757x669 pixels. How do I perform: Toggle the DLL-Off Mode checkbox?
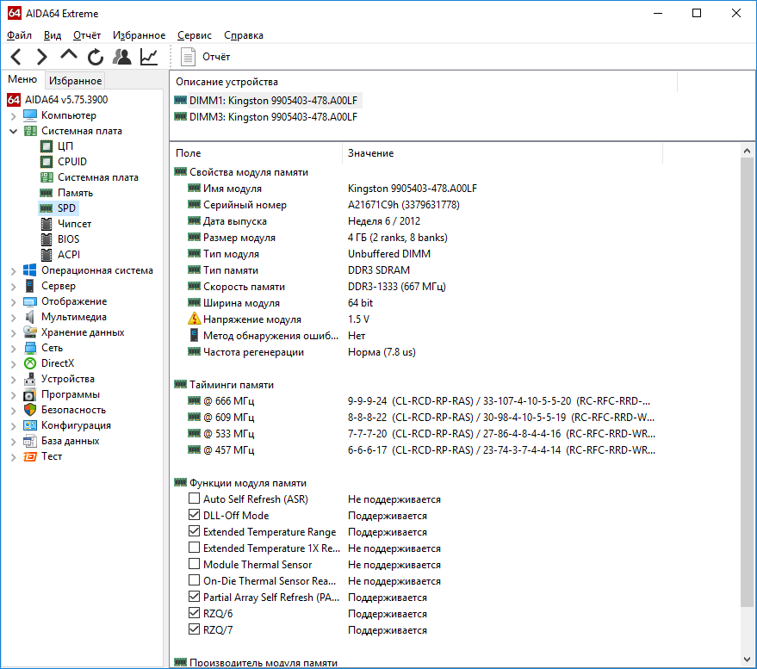[194, 515]
